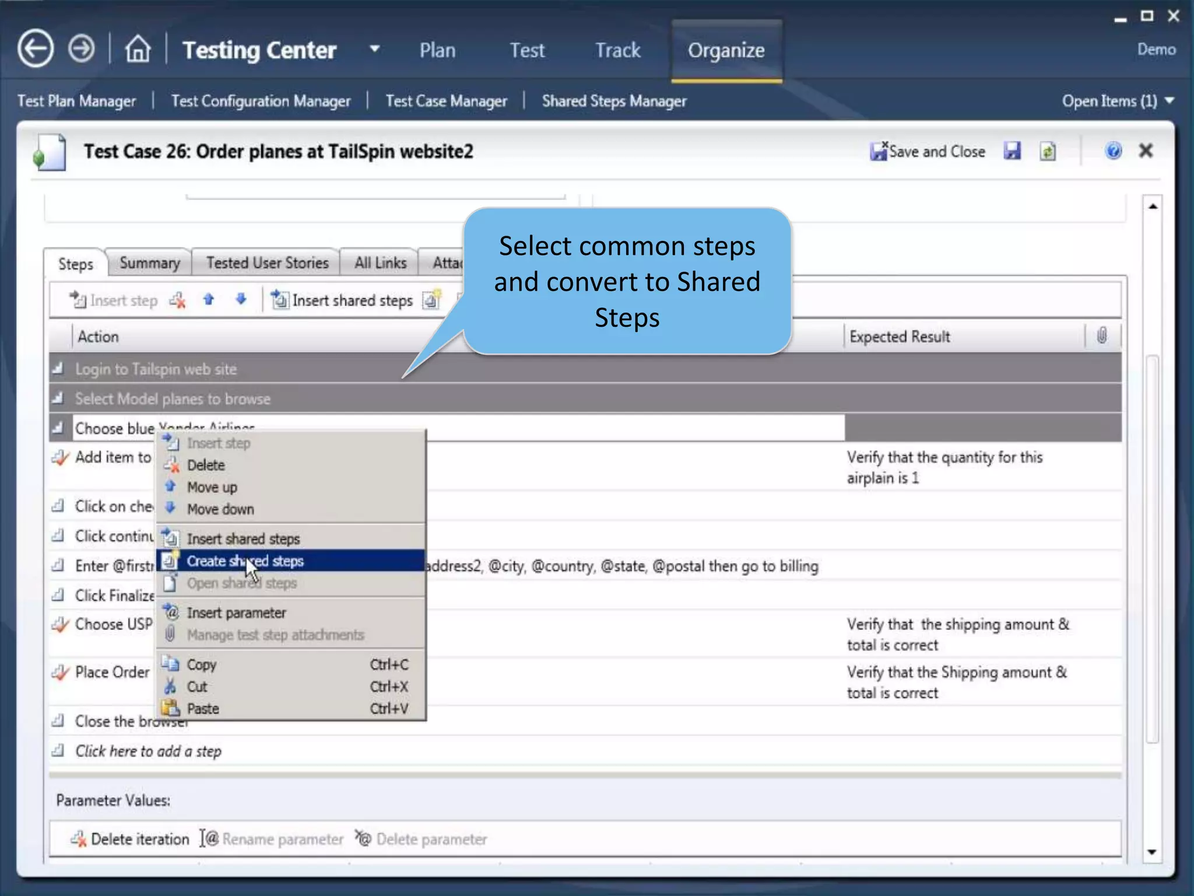Click the scrollbar up arrow
Viewport: 1194px width, 896px height.
click(1153, 206)
